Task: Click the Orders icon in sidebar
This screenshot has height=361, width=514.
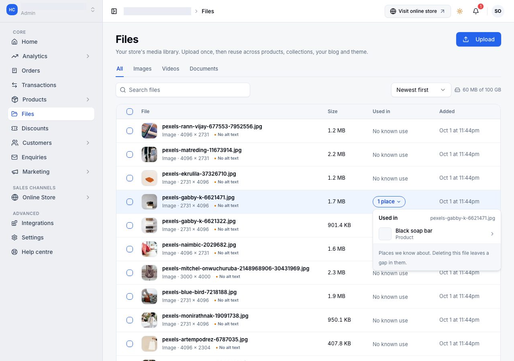Action: tap(14, 71)
